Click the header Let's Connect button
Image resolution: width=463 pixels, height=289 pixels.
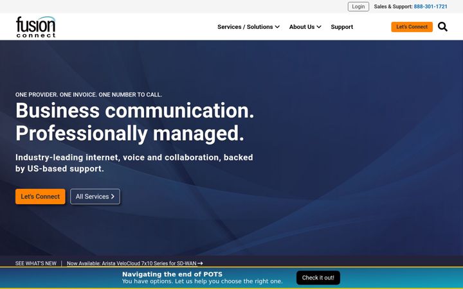[x=412, y=27]
